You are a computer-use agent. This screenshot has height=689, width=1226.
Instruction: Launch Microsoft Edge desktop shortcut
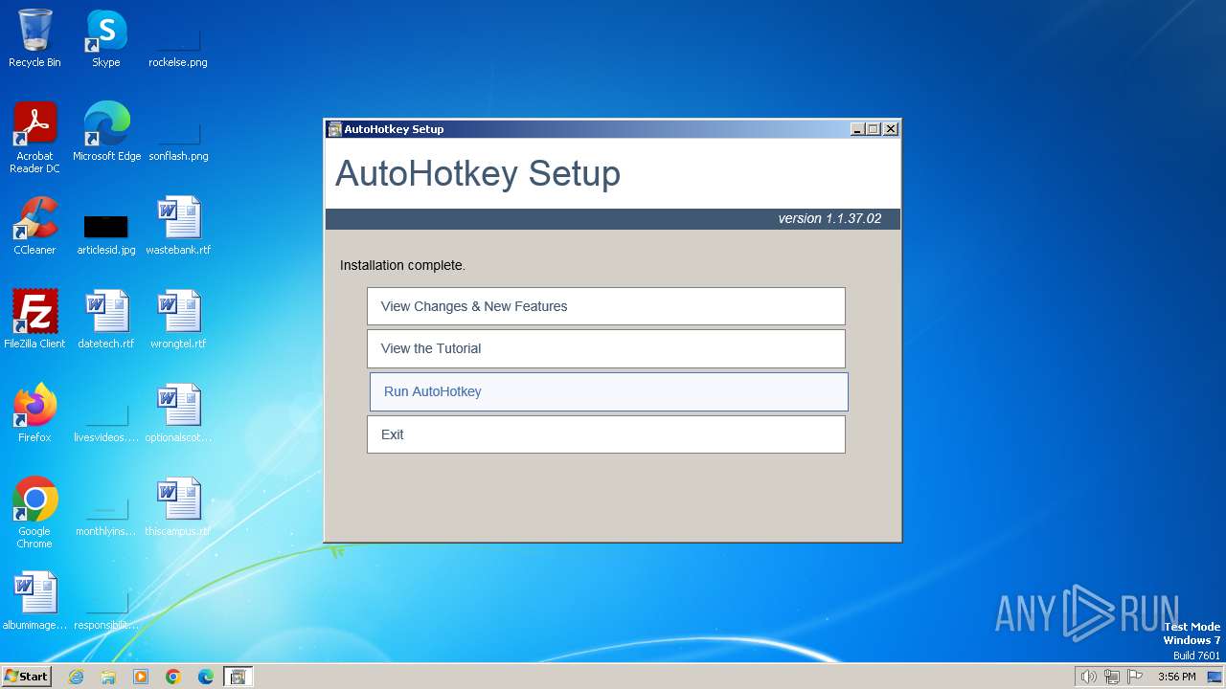click(x=106, y=132)
